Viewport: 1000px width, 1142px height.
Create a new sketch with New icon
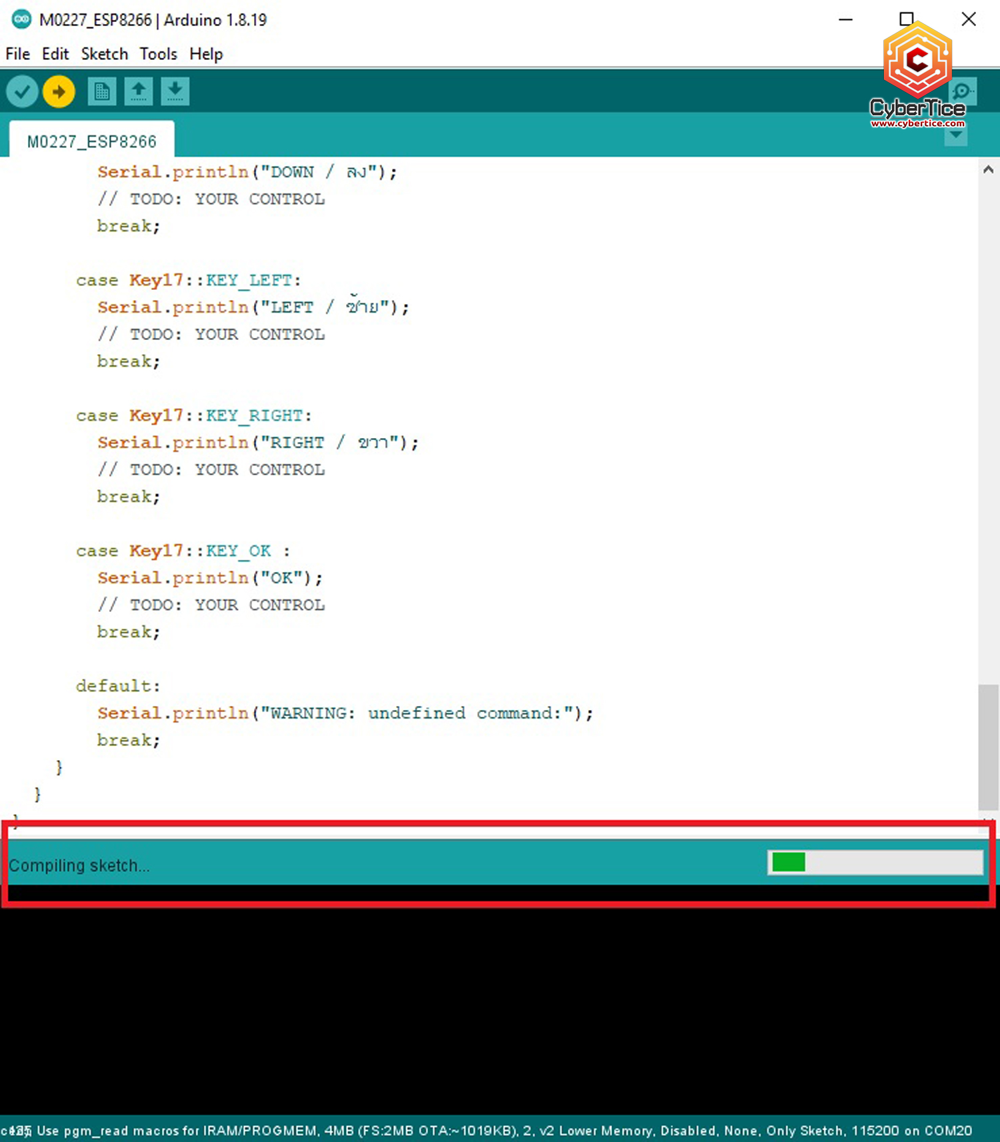[x=102, y=91]
